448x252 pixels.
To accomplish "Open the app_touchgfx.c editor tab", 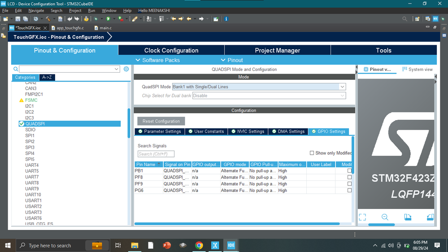I will (68, 28).
